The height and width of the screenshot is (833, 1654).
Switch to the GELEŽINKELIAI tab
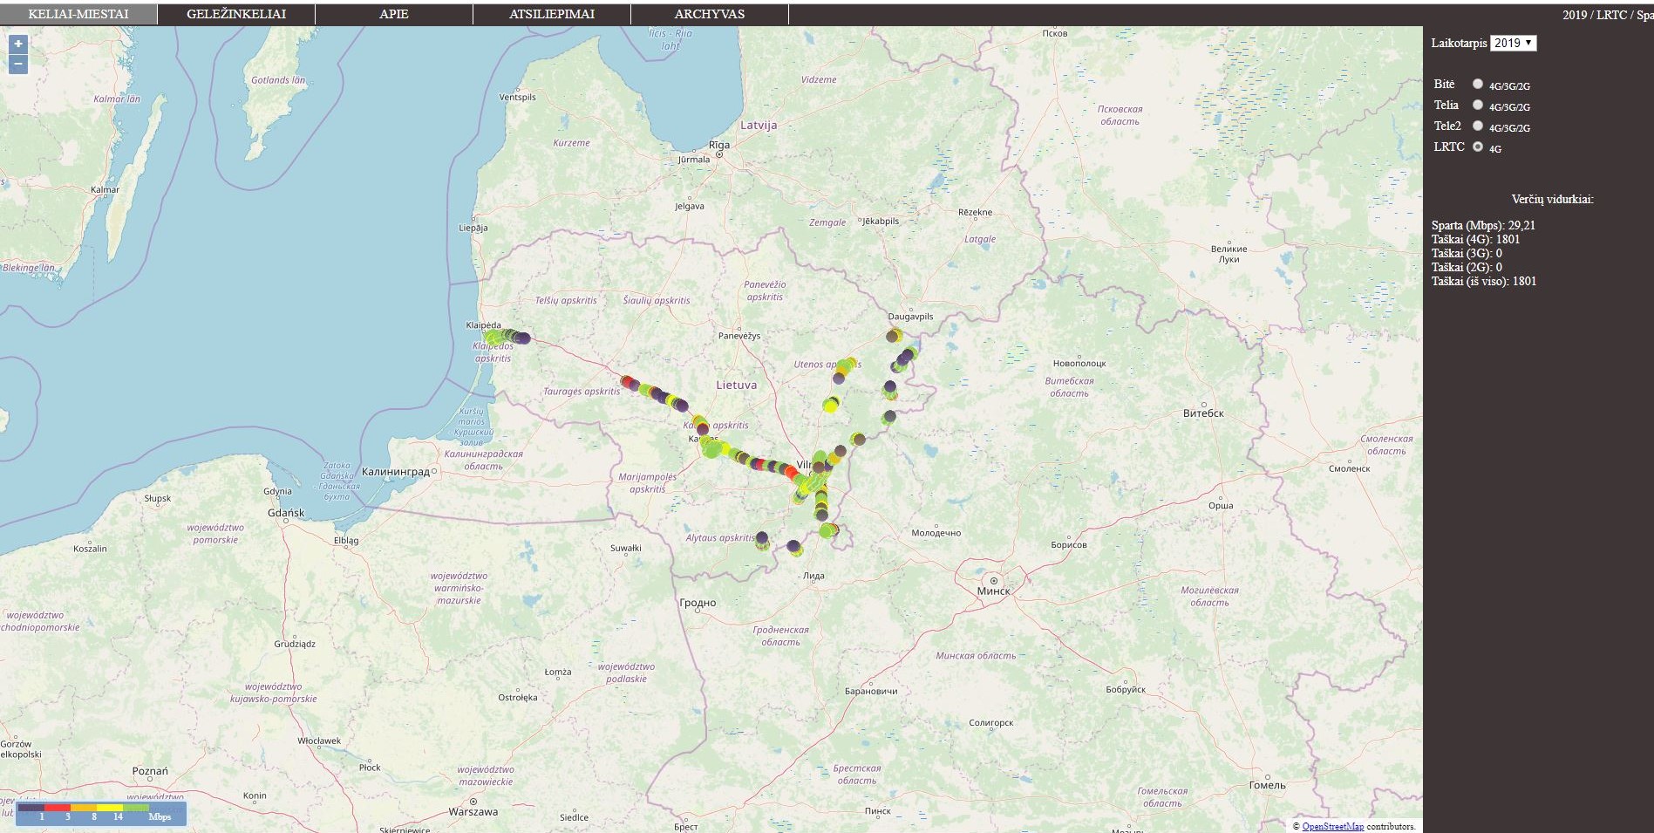tap(236, 14)
